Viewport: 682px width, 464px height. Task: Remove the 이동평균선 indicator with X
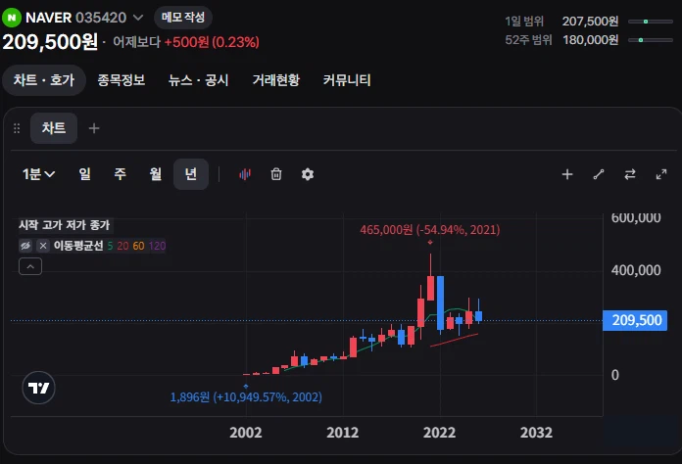point(43,246)
